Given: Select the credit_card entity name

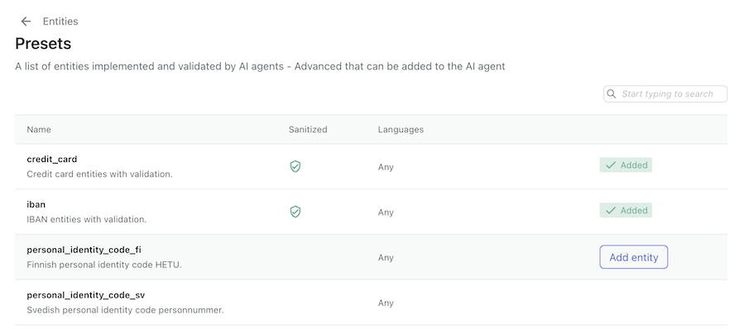Looking at the screenshot, I should point(51,160).
